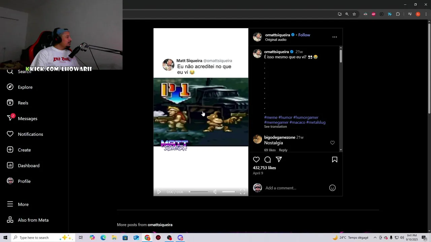Click omattsiqueira link in More posts heading
This screenshot has height=242, width=431.
(160, 225)
